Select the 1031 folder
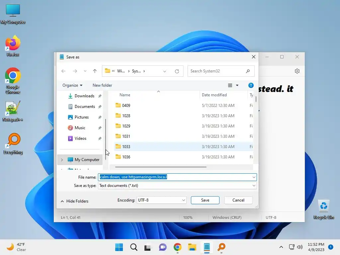 coord(126,136)
